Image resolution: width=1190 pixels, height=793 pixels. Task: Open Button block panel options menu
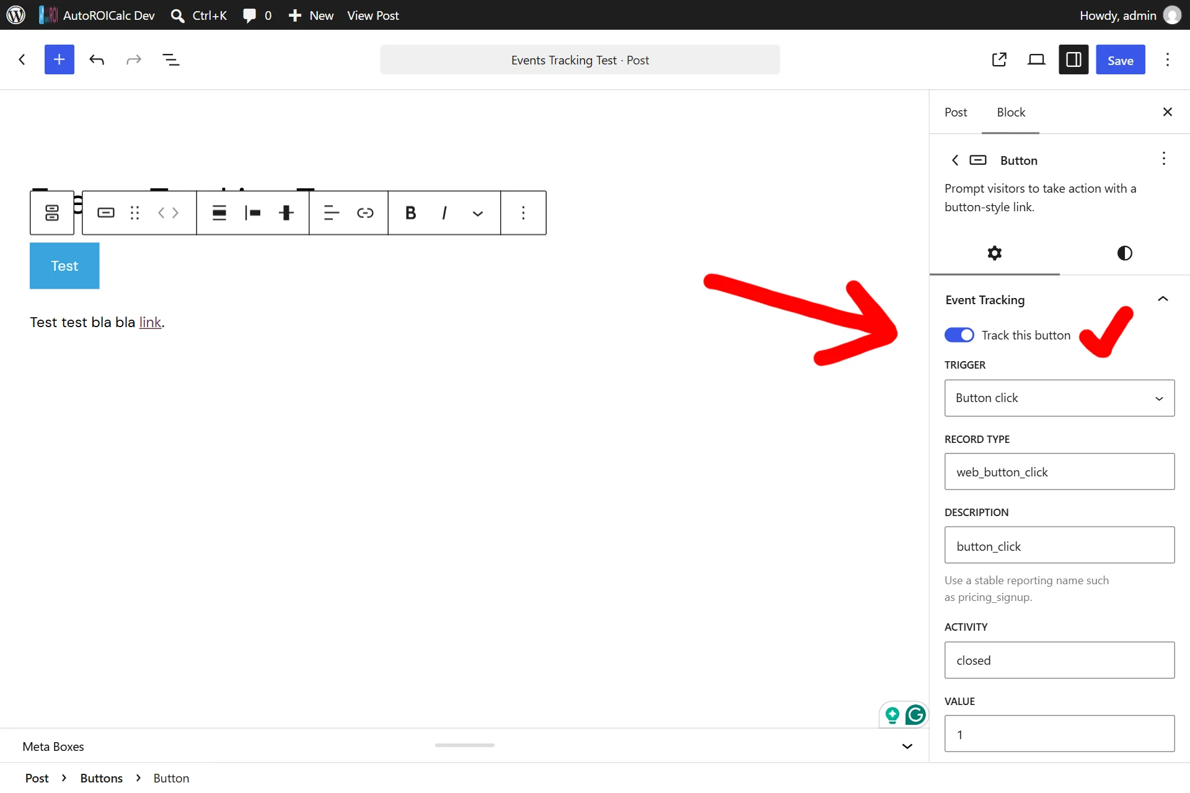(1164, 159)
